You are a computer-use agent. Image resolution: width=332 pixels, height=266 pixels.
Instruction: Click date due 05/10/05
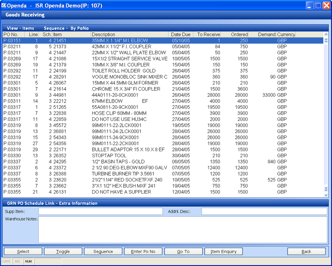coord(181,41)
